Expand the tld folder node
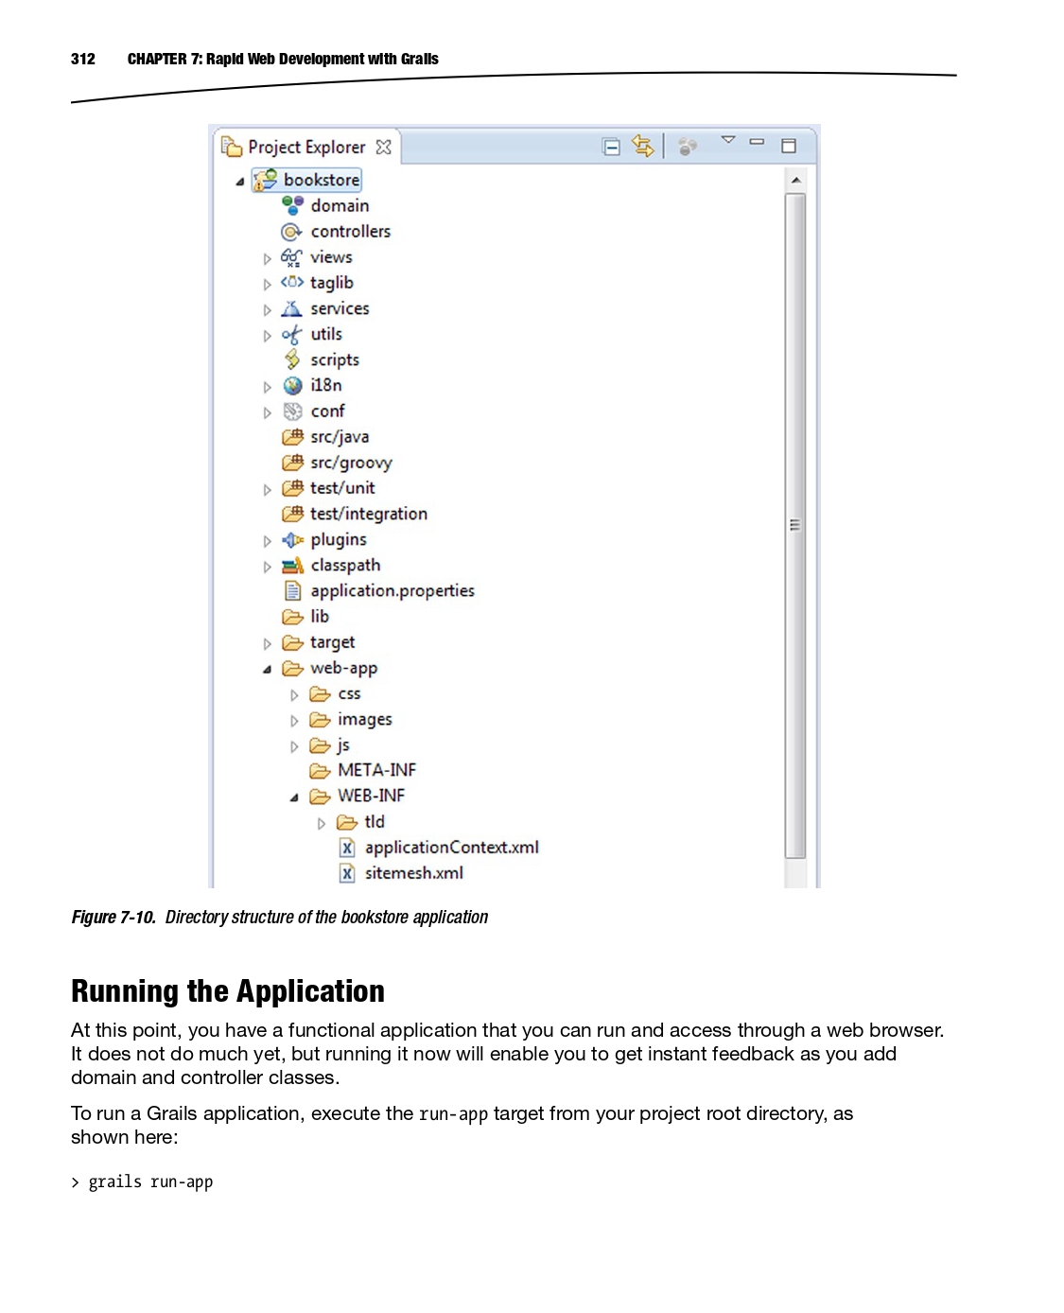This screenshot has height=1313, width=1064. point(322,824)
